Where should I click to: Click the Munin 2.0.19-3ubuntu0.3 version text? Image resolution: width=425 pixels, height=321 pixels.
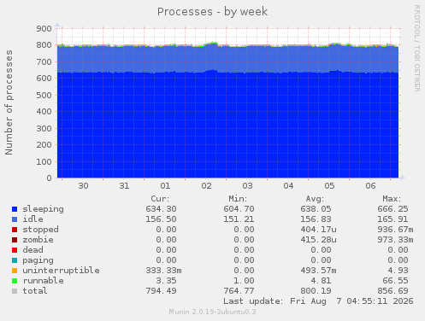tap(212, 312)
